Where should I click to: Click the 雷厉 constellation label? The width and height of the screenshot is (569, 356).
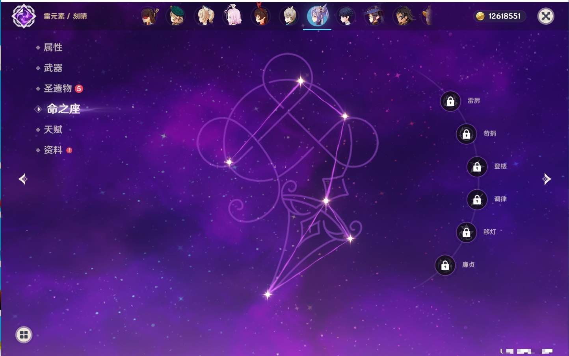474,101
